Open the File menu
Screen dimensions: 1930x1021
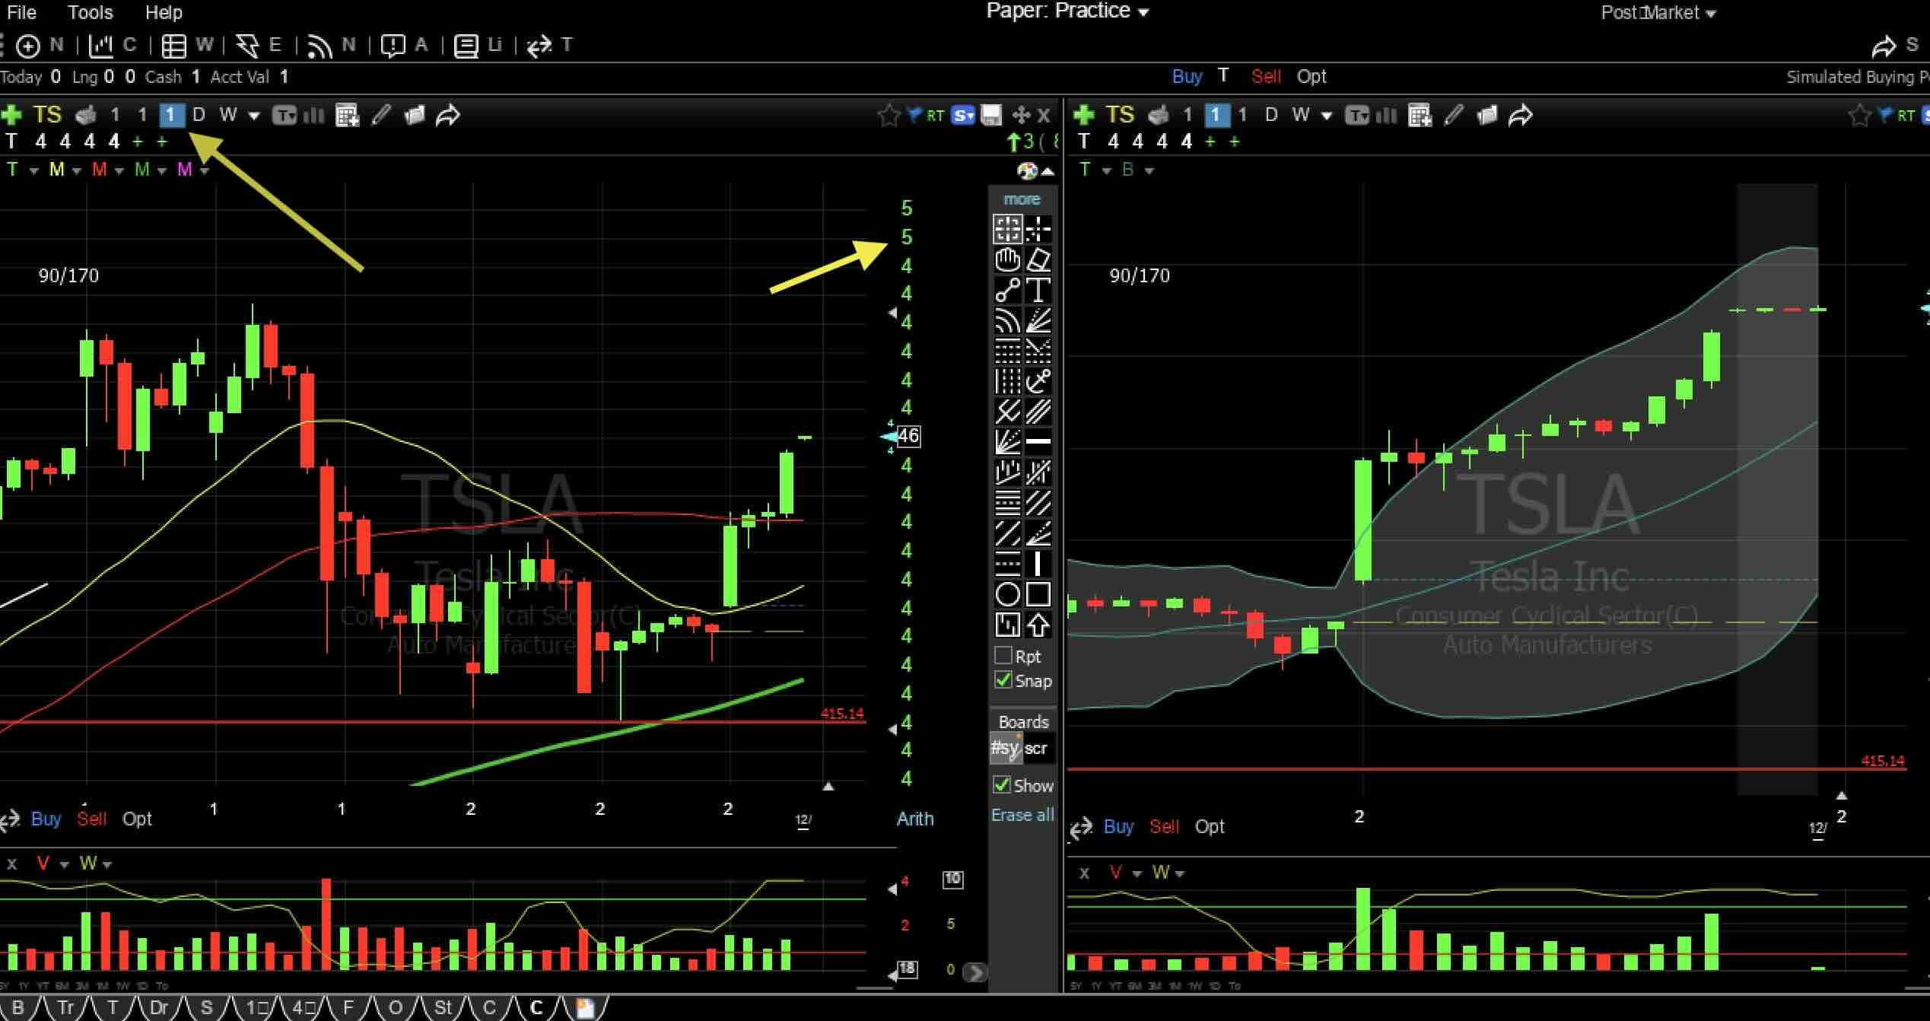pyautogui.click(x=21, y=12)
